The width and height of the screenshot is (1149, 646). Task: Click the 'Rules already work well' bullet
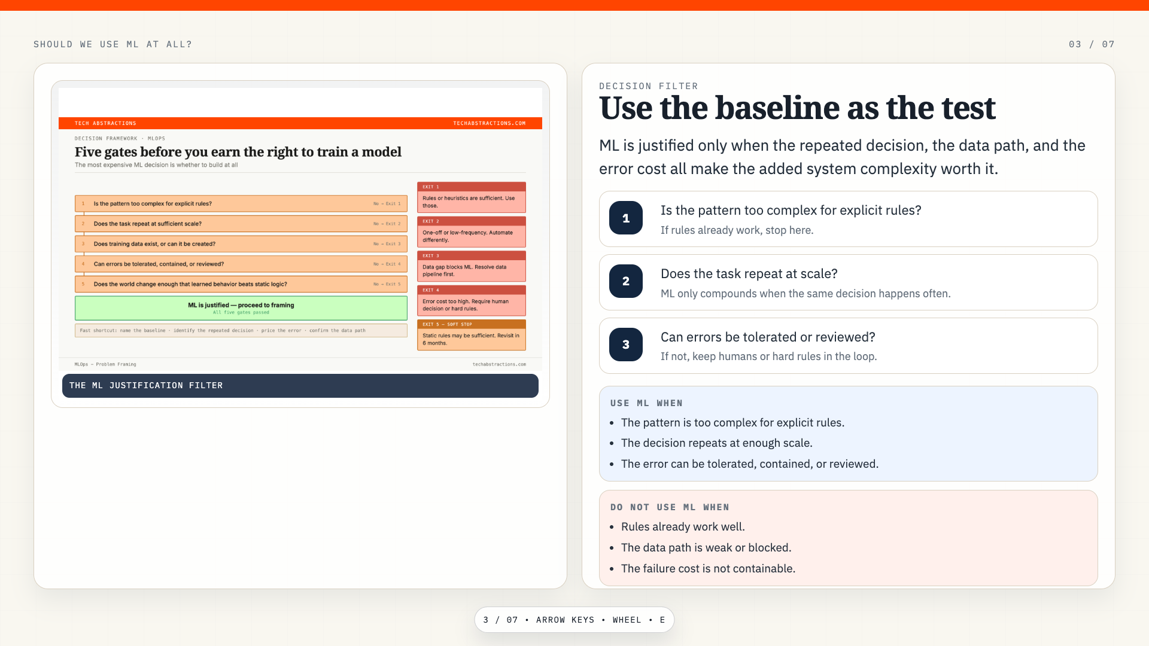[x=683, y=527]
